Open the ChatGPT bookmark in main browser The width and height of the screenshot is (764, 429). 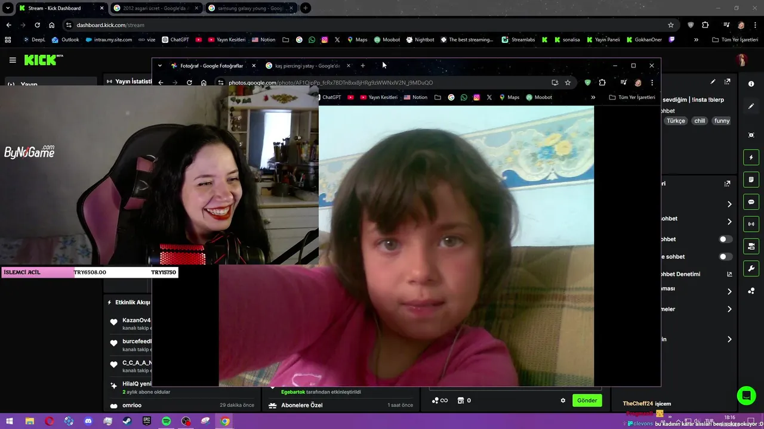click(175, 40)
